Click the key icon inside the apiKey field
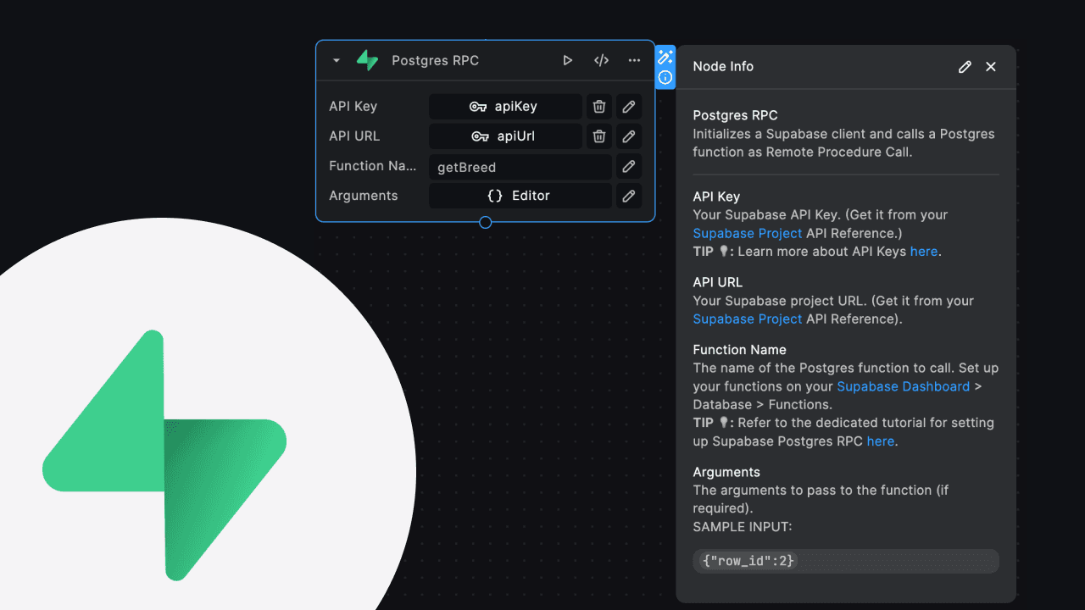 click(480, 106)
